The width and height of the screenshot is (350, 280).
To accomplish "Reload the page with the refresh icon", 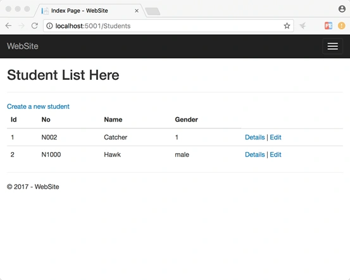I will click(35, 26).
